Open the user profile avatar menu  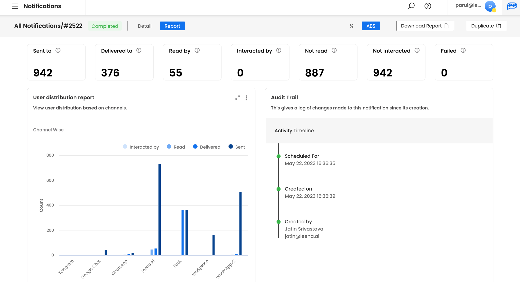tap(490, 6)
